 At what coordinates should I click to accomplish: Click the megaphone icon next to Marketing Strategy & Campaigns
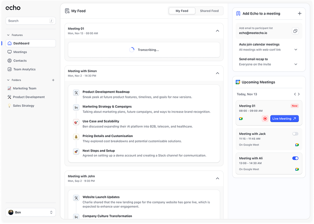coord(76,108)
